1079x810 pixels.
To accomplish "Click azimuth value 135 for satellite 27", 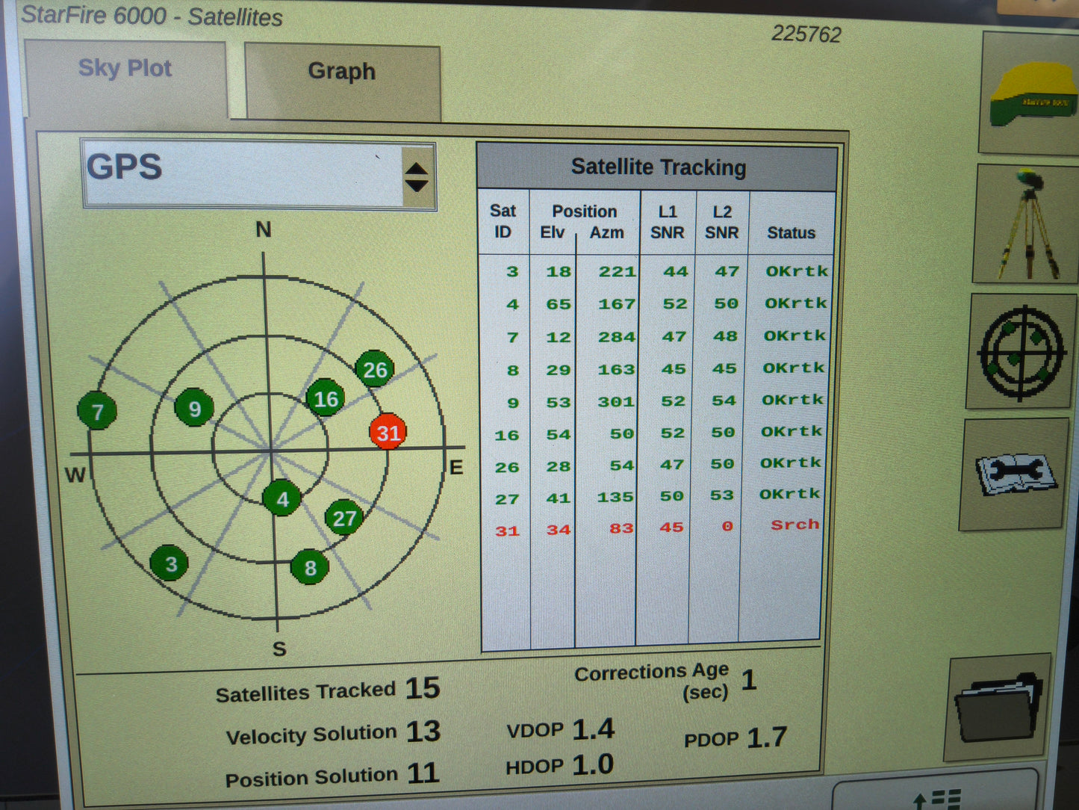I will pos(615,497).
